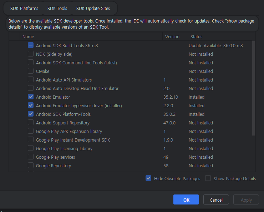Image resolution: width=264 pixels, height=212 pixels.
Task: Tick Google Play APK Expansion library
Action: pos(31,131)
